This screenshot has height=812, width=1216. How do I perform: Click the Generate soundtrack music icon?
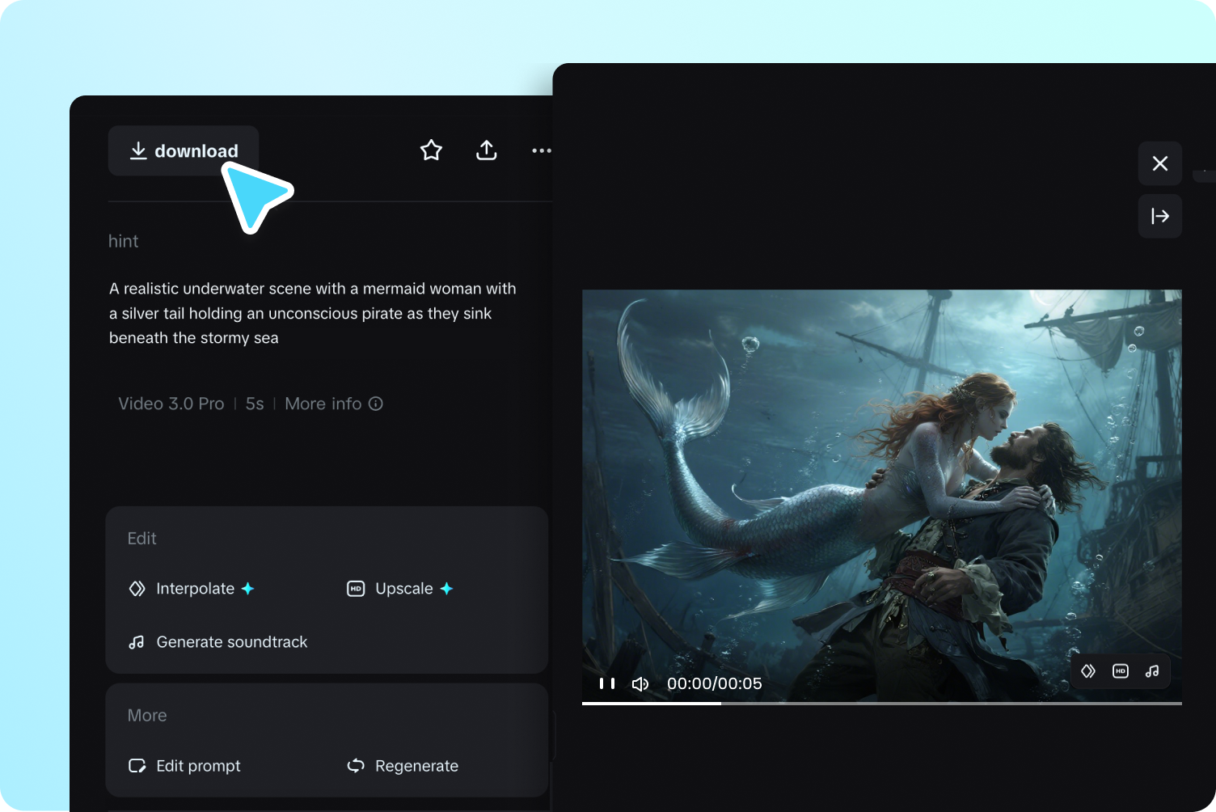[x=137, y=641]
